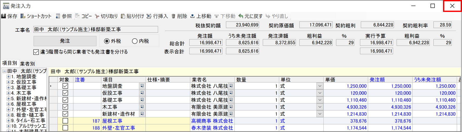Image resolution: width=462 pixels, height=132 pixels.
Task: Click the 削除 (Delete) trash icon
Action: point(174,16)
